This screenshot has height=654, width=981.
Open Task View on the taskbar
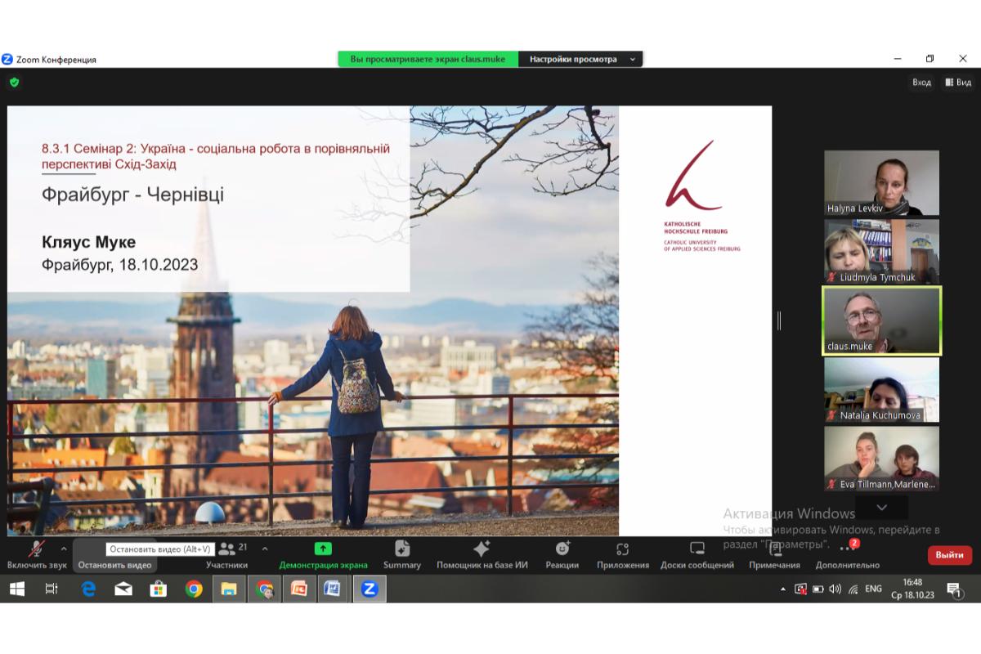click(52, 589)
